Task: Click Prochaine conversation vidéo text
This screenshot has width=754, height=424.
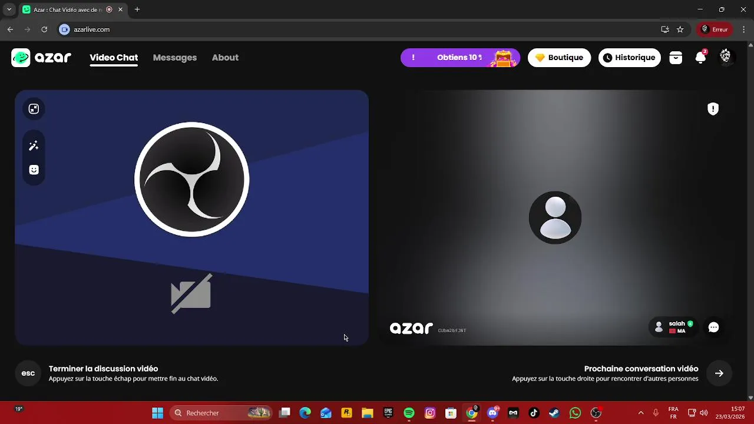Action: [641, 369]
